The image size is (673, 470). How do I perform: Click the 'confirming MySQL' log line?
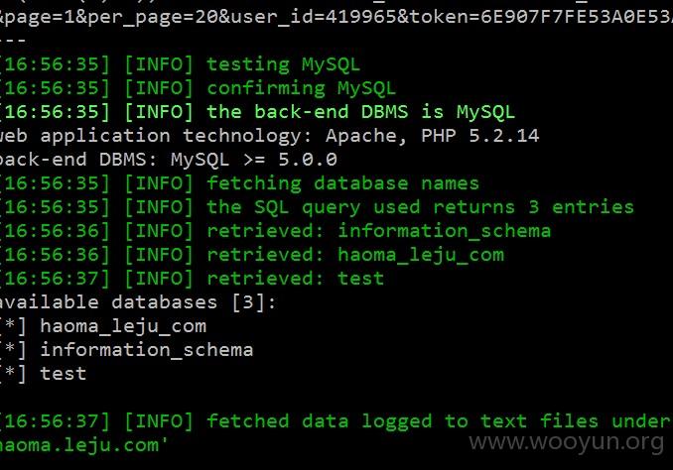tap(198, 88)
